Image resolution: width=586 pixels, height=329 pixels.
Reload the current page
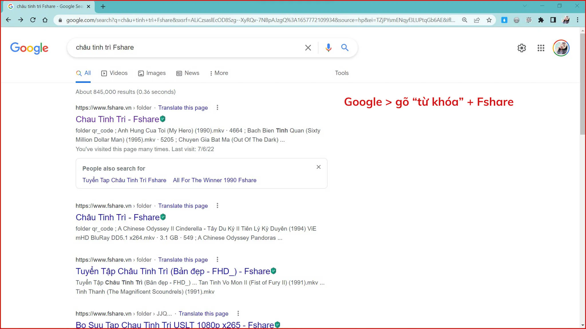(33, 20)
